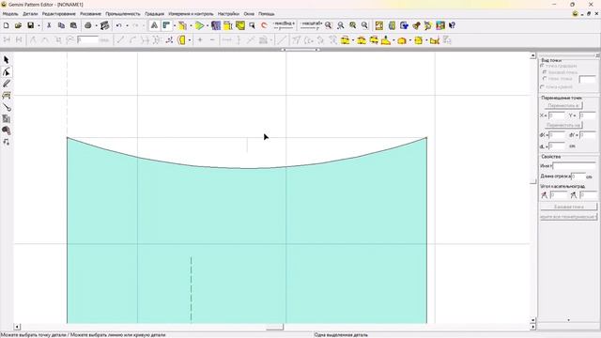The height and width of the screenshot is (338, 601).
Task: Pick the pencil tool in left toolbar
Action: pos(7,84)
